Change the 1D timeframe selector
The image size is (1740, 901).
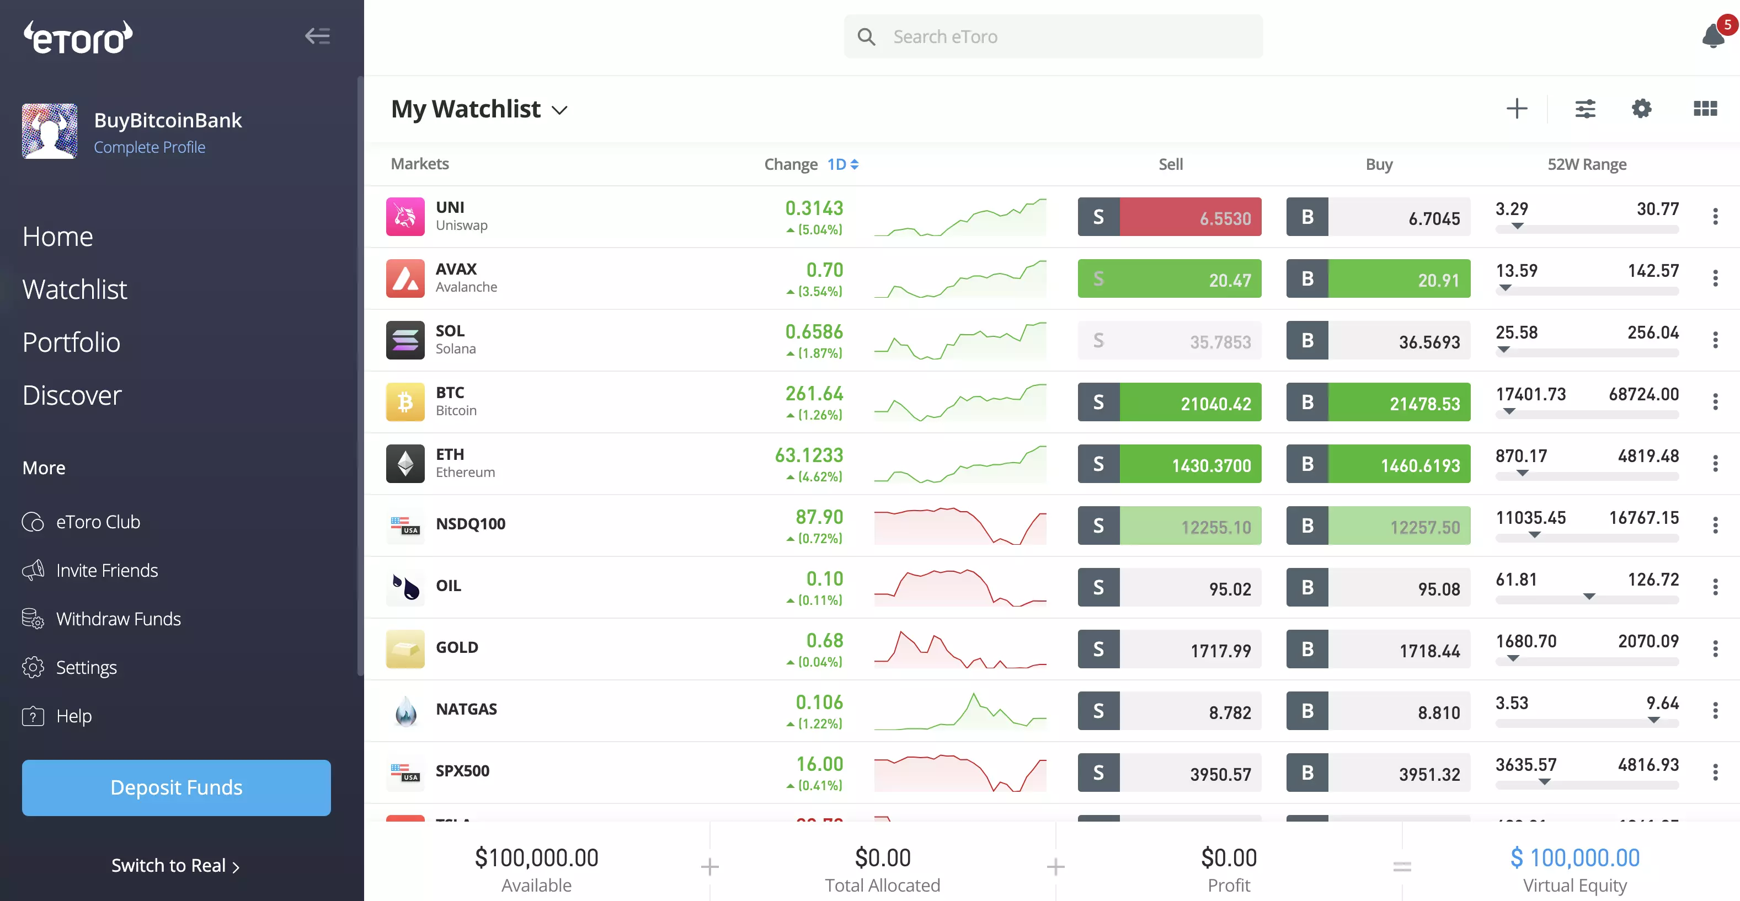click(843, 164)
